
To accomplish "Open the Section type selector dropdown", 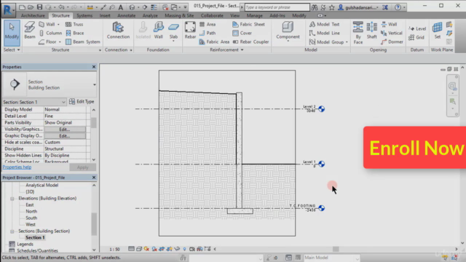I will point(94,84).
